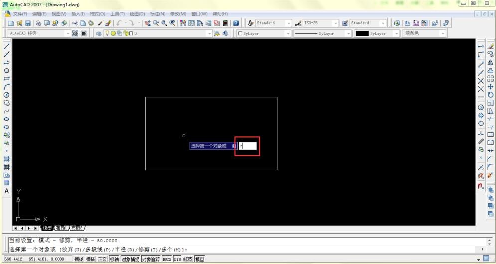
Task: Toggle DYN dynamic input in status bar
Action: click(x=177, y=259)
